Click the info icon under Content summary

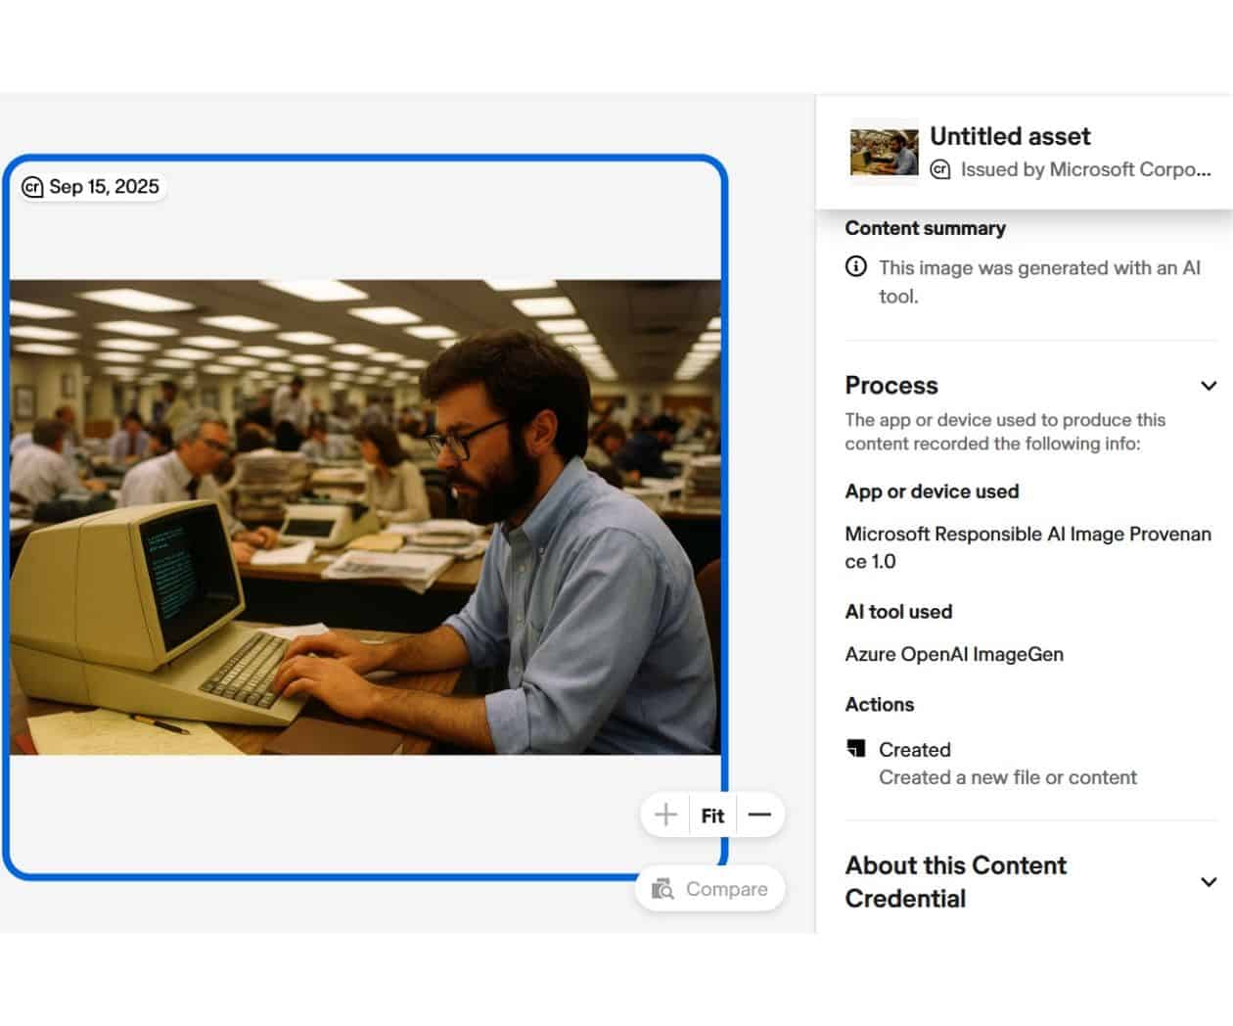click(856, 266)
